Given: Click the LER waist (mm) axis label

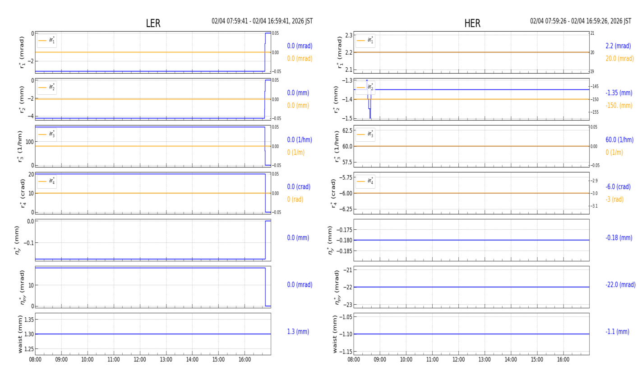Looking at the screenshot, I should click(19, 334).
